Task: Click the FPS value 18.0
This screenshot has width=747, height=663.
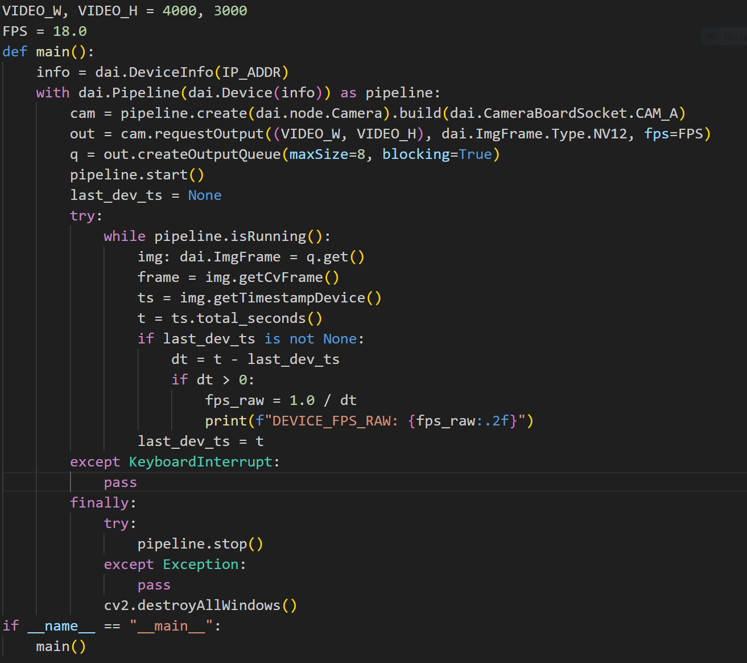Action: (69, 31)
